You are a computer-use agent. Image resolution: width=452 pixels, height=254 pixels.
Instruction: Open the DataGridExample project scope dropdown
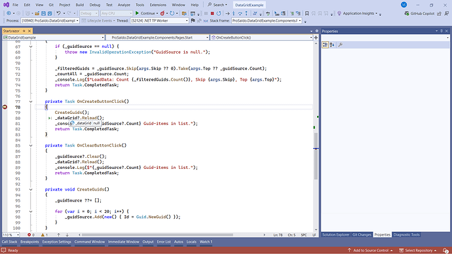(x=53, y=37)
